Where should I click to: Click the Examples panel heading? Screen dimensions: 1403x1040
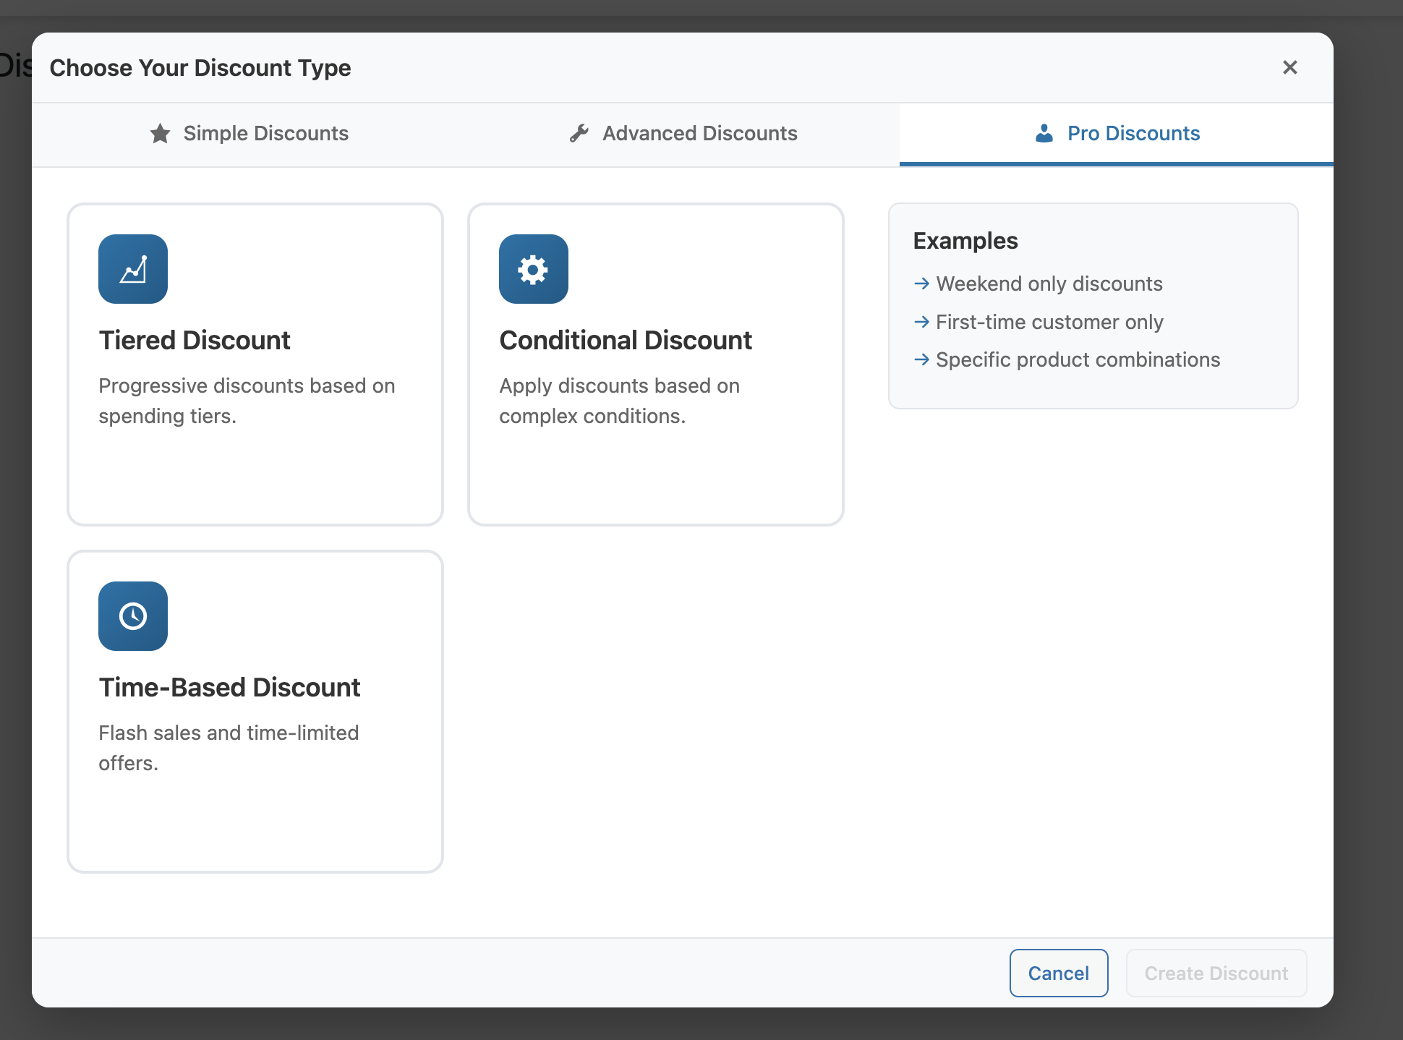965,241
